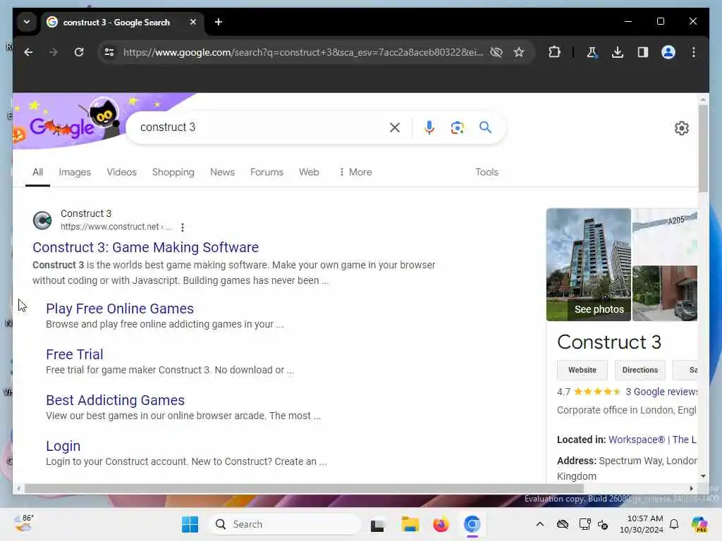Viewport: 722px width, 541px height.
Task: Click the street view car thumbnail
Action: (x=664, y=294)
